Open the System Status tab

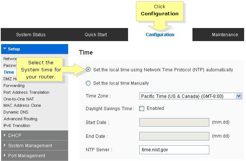31,35
